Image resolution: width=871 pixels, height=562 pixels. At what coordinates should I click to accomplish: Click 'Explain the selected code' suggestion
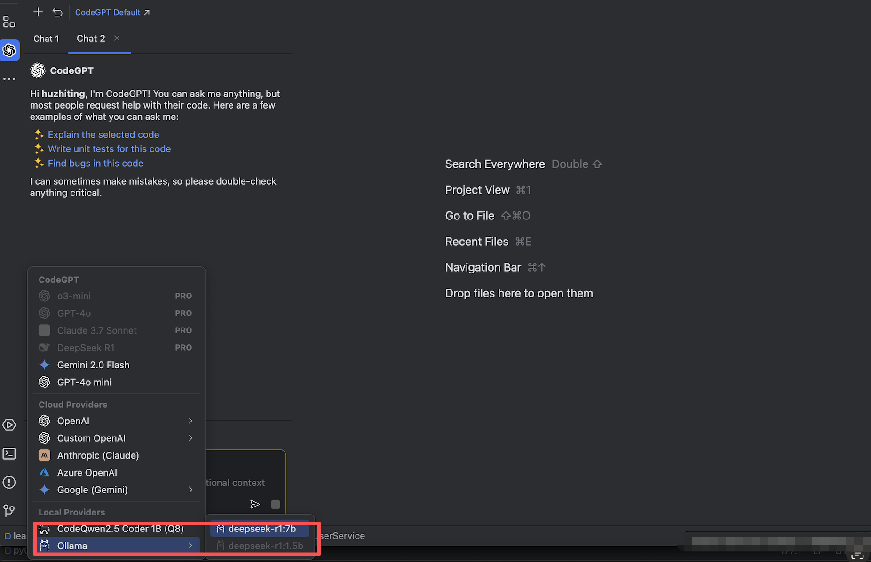pos(103,134)
